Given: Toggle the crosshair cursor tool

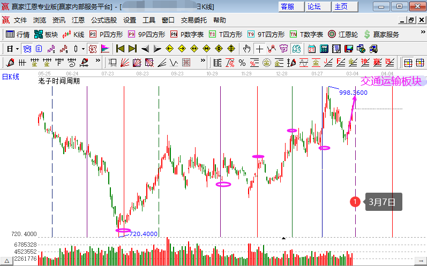Looking at the screenshot, I should coord(259,49).
